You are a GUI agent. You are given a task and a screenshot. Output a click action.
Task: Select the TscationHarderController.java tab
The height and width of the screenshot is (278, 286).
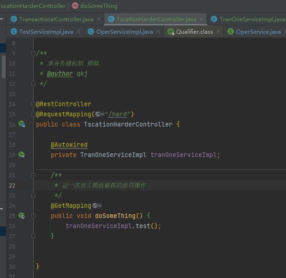[x=156, y=19]
